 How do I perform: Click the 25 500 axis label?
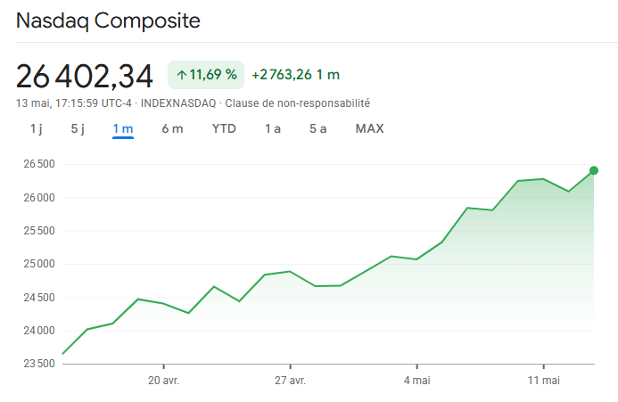click(39, 231)
